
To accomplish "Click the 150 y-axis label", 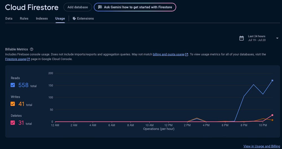I will pyautogui.click(x=51, y=85).
